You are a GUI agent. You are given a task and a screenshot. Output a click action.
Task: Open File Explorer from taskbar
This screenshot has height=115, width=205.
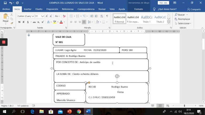(x=42, y=112)
